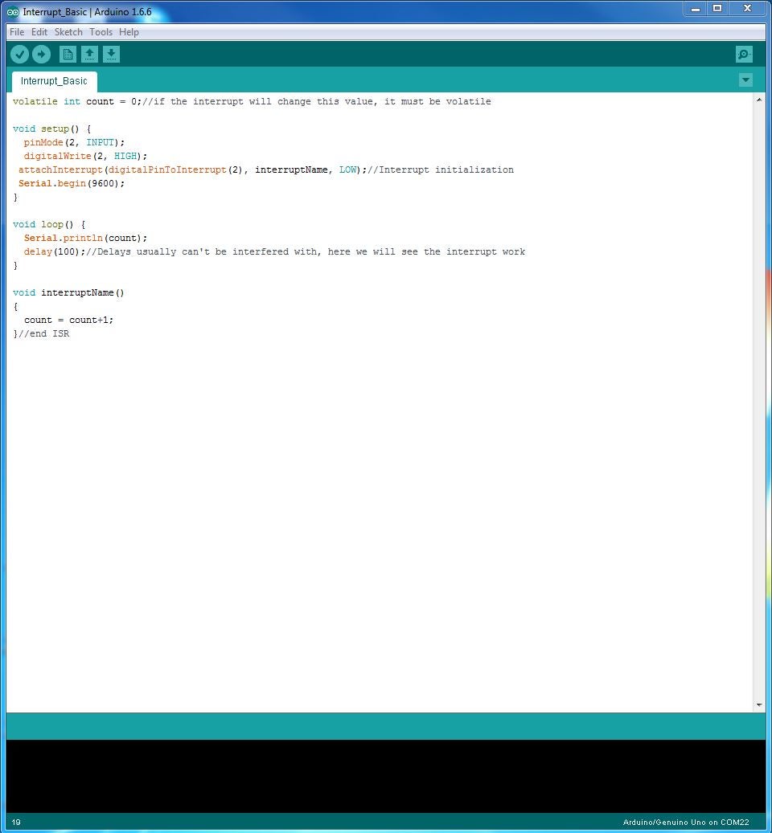The height and width of the screenshot is (833, 772).
Task: Click the editor scrollbar down arrow
Action: click(x=758, y=705)
